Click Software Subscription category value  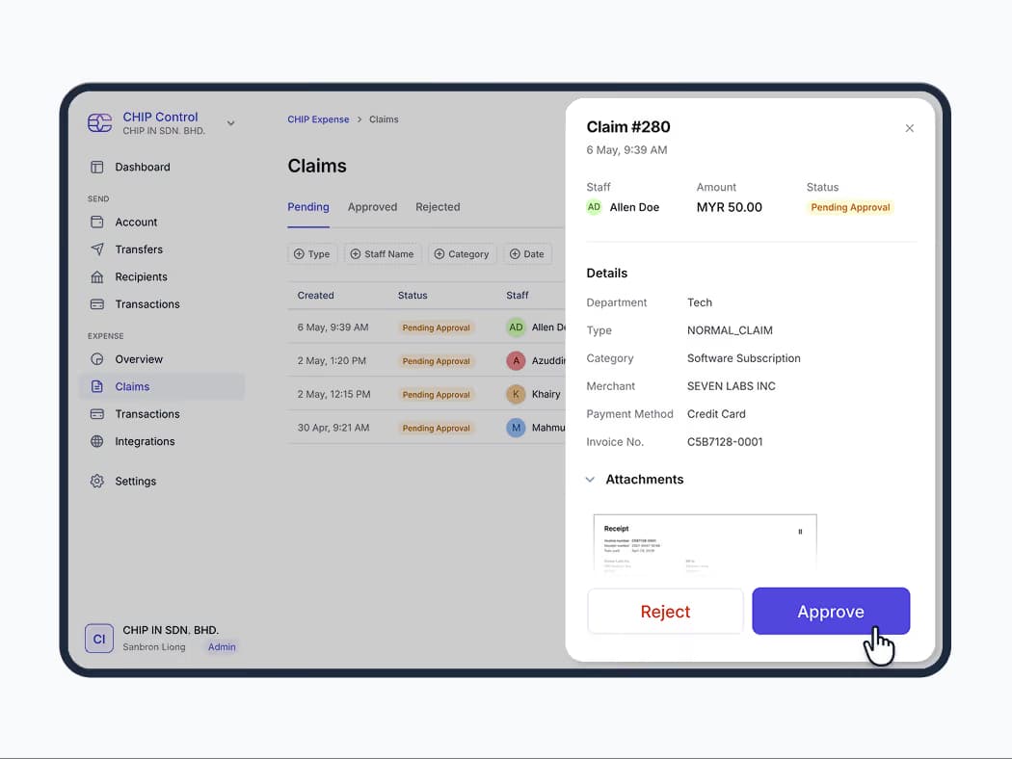pos(743,358)
